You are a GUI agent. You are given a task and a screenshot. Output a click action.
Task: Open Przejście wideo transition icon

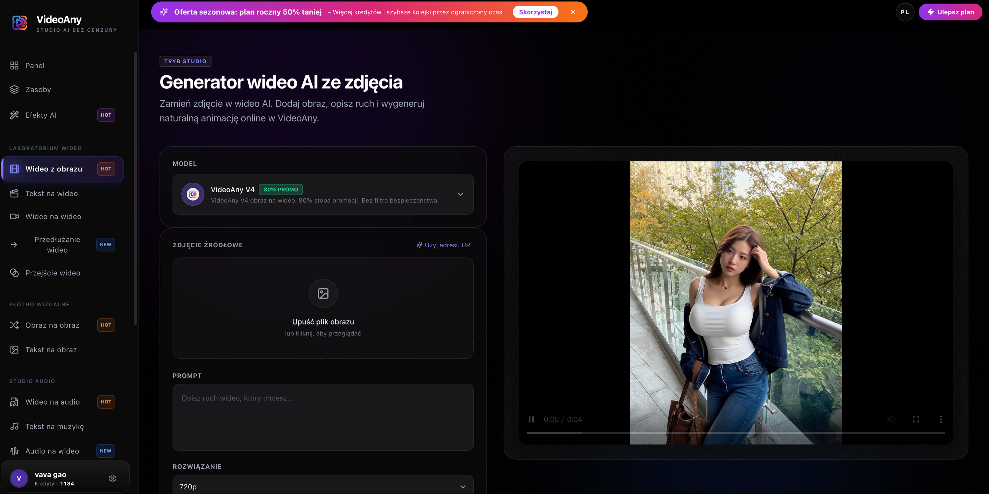coord(14,273)
